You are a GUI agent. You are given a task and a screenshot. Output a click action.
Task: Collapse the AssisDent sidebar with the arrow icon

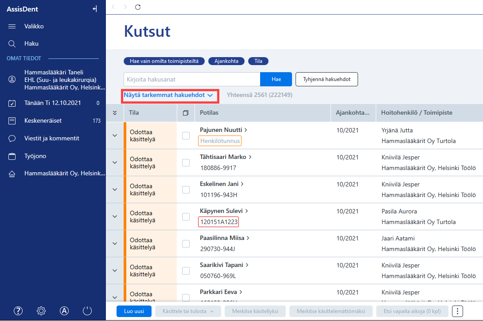click(x=94, y=9)
